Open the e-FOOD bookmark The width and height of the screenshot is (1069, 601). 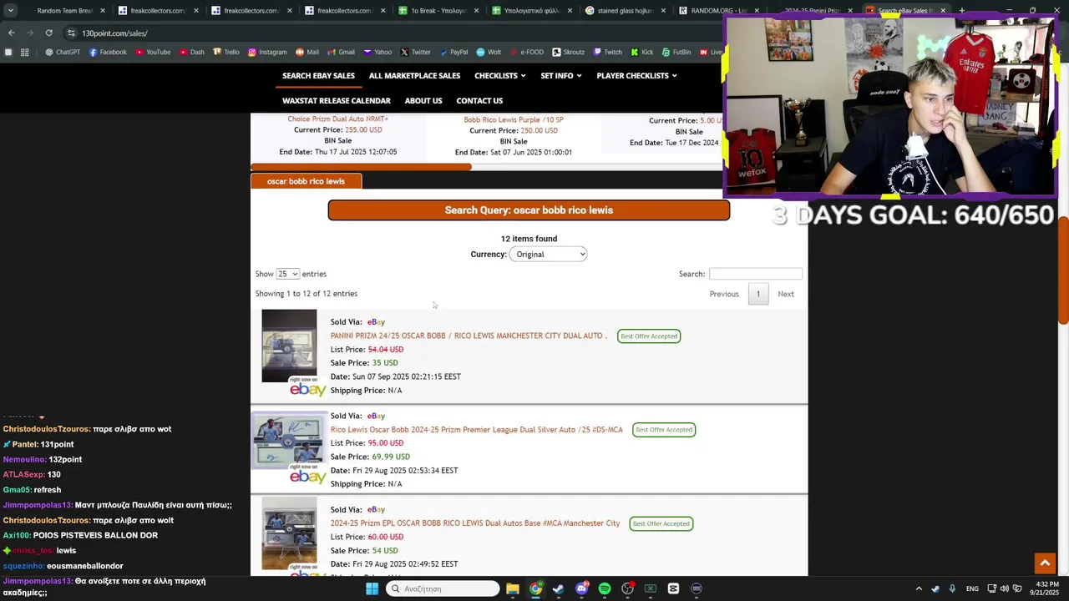[x=526, y=52]
